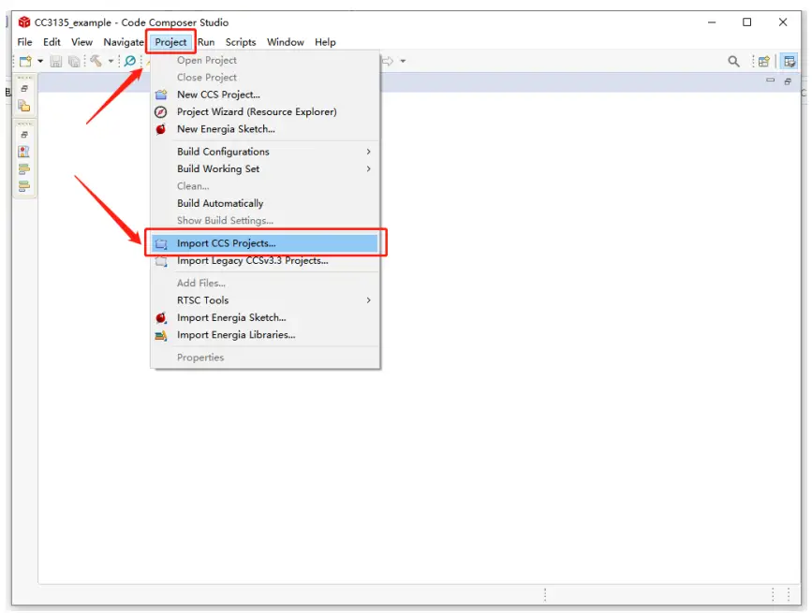Viewport: 812px width, 613px height.
Task: Click the Open Perspective toolbar icon
Action: click(x=764, y=61)
